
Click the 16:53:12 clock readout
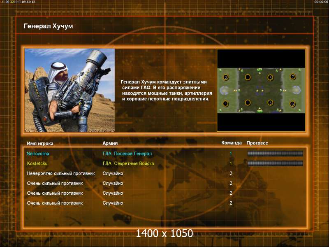28,2
